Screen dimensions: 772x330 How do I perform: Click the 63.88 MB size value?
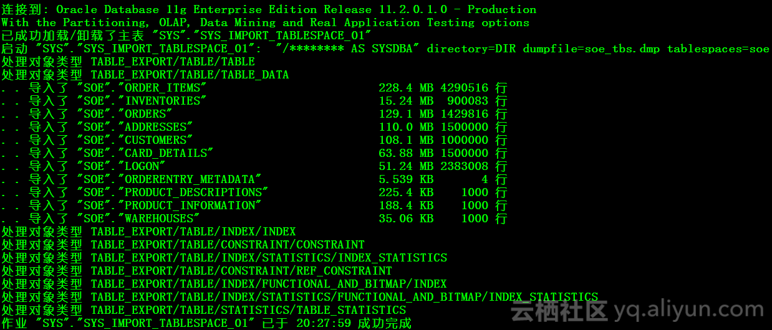pos(406,153)
